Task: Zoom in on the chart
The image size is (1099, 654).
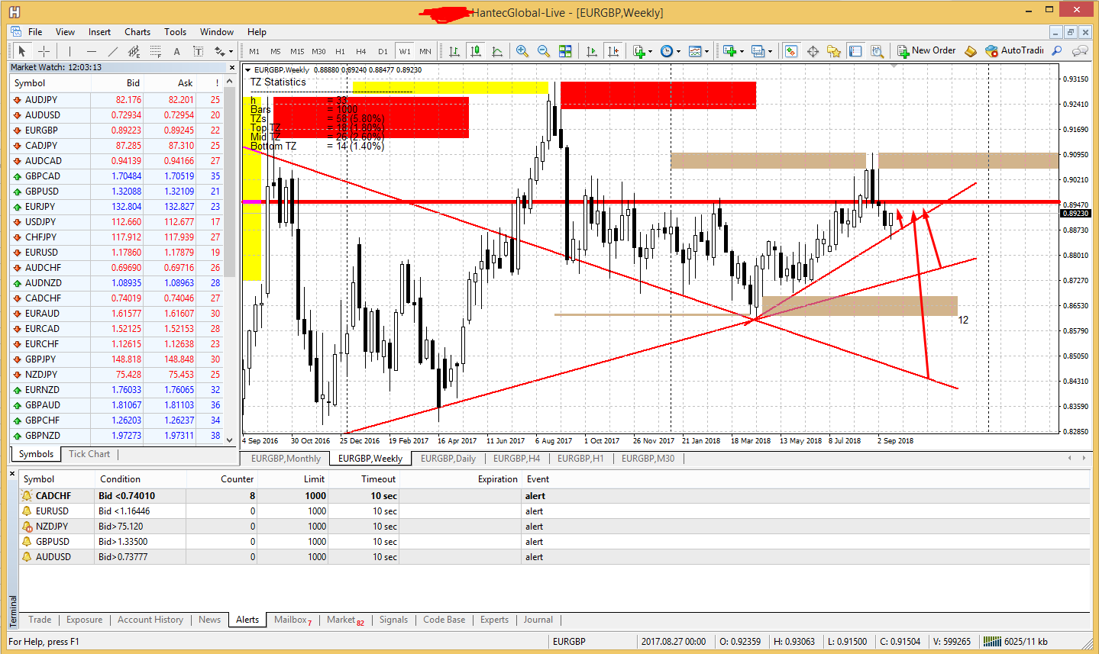Action: pos(522,51)
